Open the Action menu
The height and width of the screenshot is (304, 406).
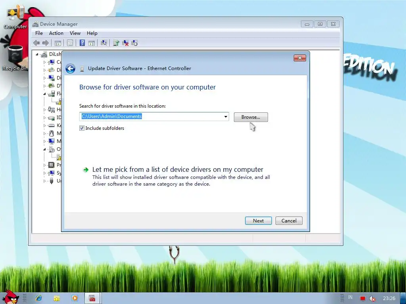pyautogui.click(x=56, y=33)
